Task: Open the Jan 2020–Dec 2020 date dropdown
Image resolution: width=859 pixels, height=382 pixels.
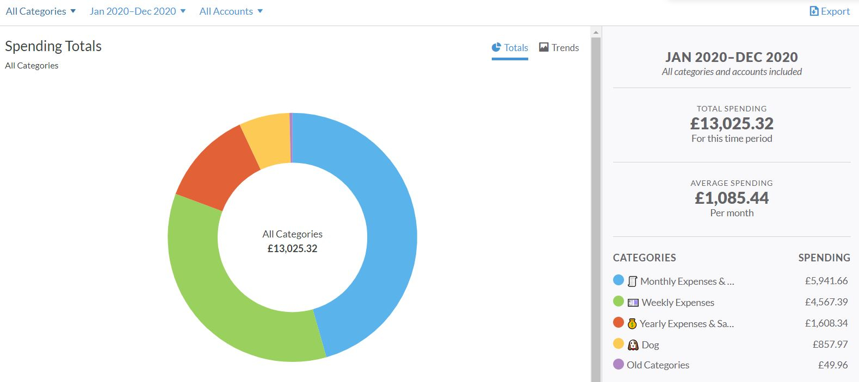Action: [x=138, y=11]
